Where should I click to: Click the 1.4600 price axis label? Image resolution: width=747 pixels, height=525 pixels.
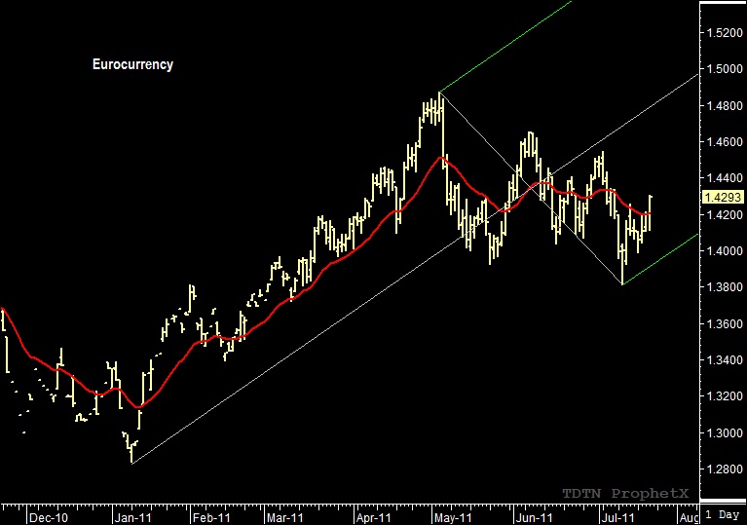pyautogui.click(x=725, y=142)
